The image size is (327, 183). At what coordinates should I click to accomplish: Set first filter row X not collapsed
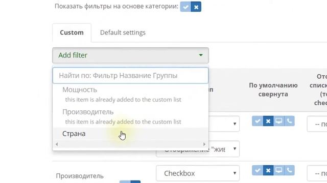coord(268,121)
